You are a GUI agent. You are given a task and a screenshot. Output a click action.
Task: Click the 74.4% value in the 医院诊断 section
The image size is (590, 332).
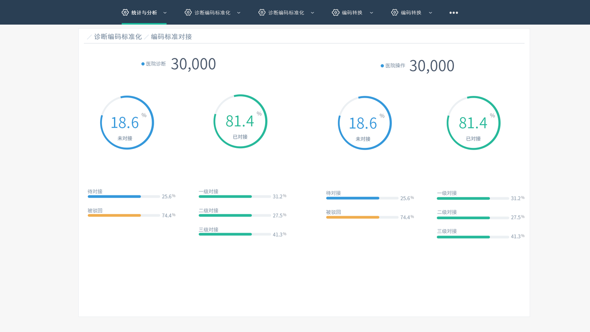pyautogui.click(x=168, y=215)
